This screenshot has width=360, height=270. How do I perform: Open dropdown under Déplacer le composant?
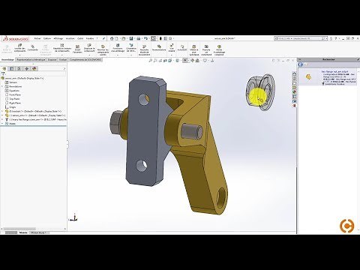[89, 54]
